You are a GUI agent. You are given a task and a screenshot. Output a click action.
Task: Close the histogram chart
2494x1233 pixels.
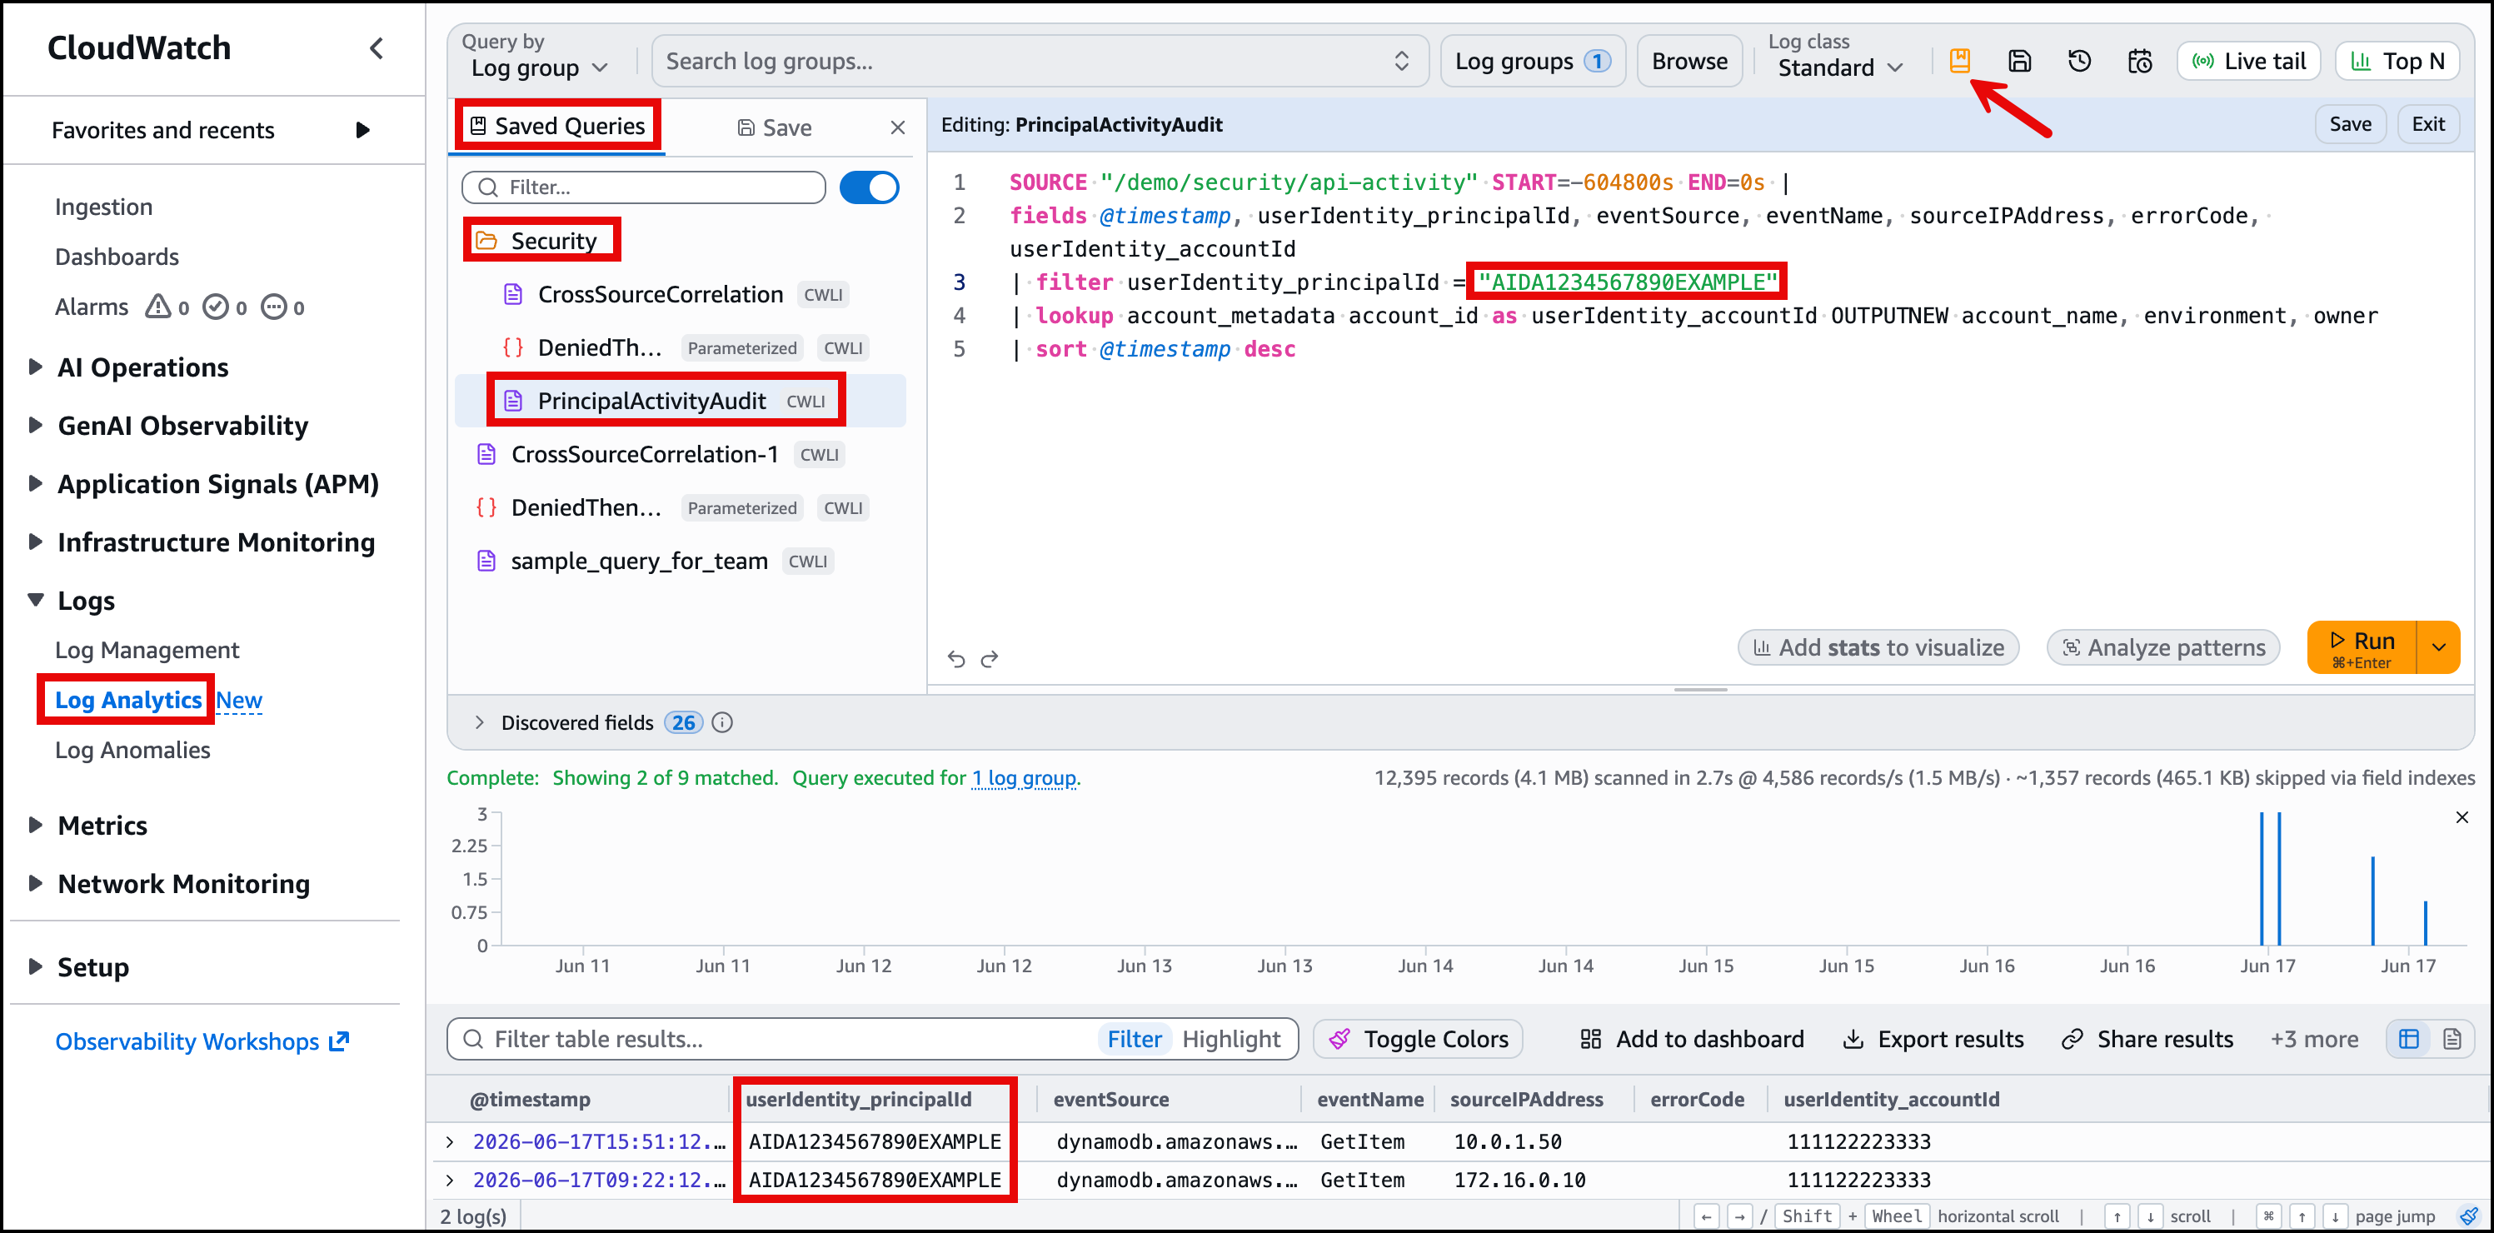(2461, 817)
